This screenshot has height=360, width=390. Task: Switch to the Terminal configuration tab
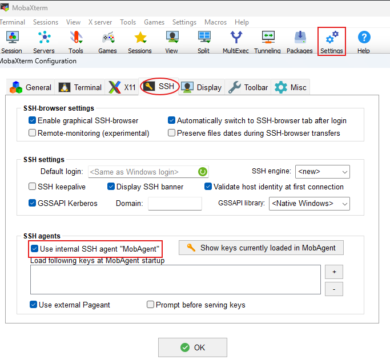point(80,87)
